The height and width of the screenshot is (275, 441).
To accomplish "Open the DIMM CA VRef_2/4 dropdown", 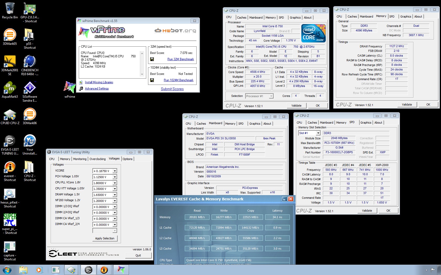I will 115,225.
